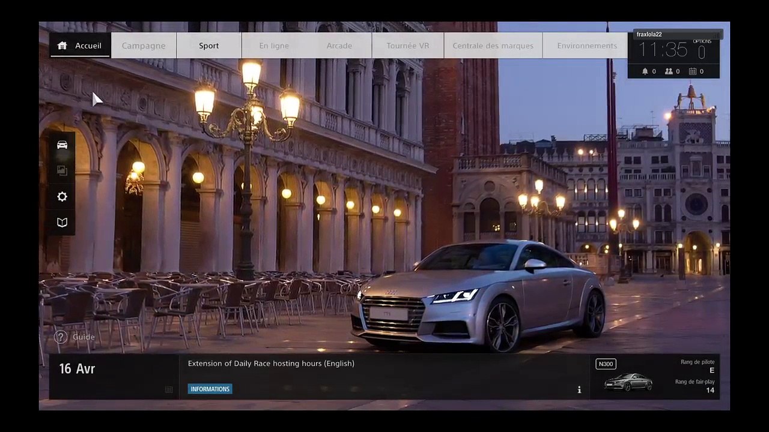Screen dimensions: 769x432
Task: Open the Daily Race hosting hours news
Action: coord(271,364)
